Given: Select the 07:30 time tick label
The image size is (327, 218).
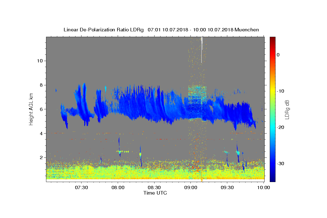Looking at the screenshot, I should pos(81,187).
